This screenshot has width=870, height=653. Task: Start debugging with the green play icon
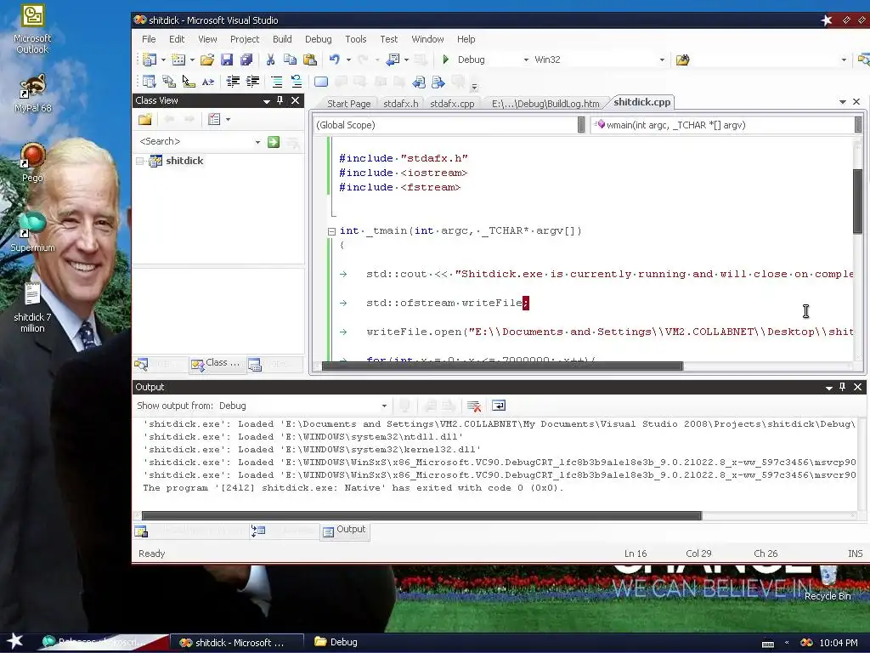coord(445,60)
